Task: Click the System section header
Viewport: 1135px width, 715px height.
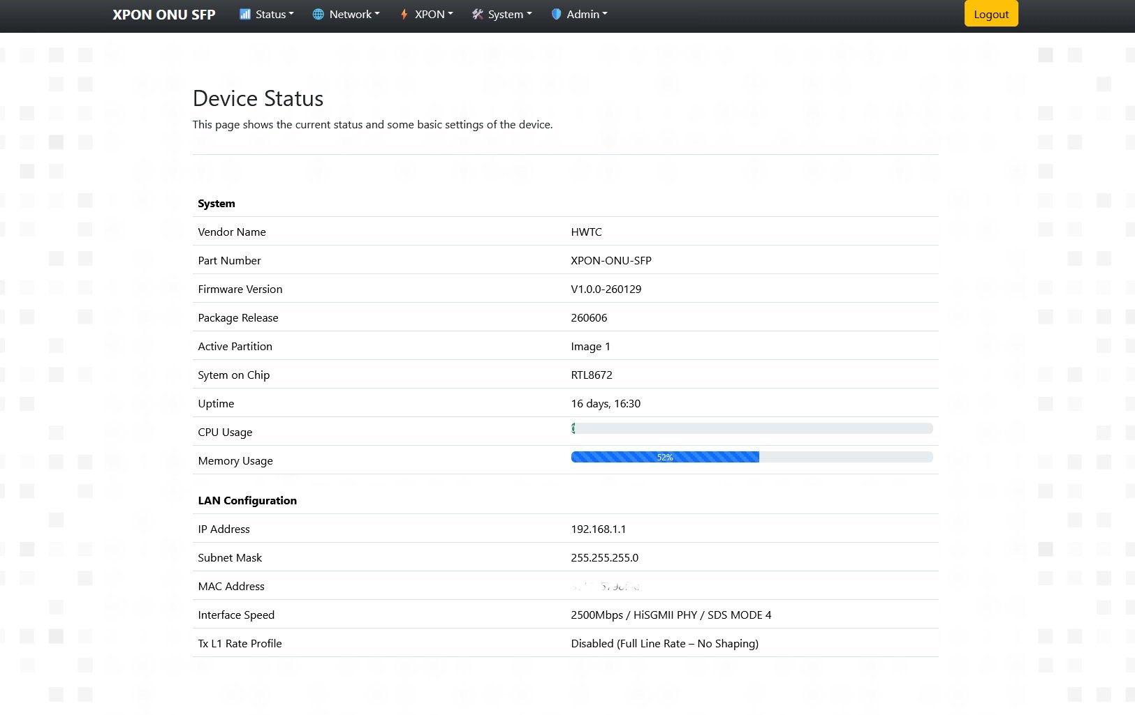Action: 217,203
